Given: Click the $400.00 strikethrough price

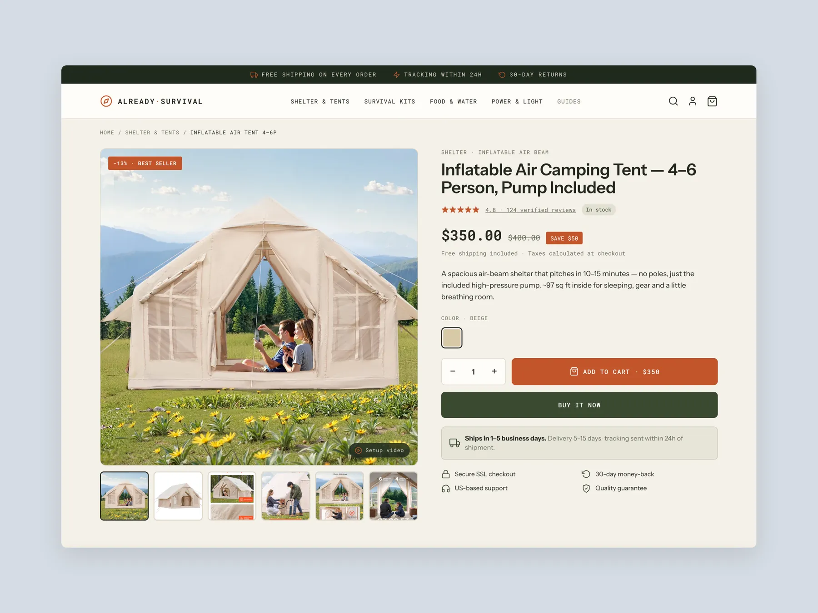Looking at the screenshot, I should 524,238.
